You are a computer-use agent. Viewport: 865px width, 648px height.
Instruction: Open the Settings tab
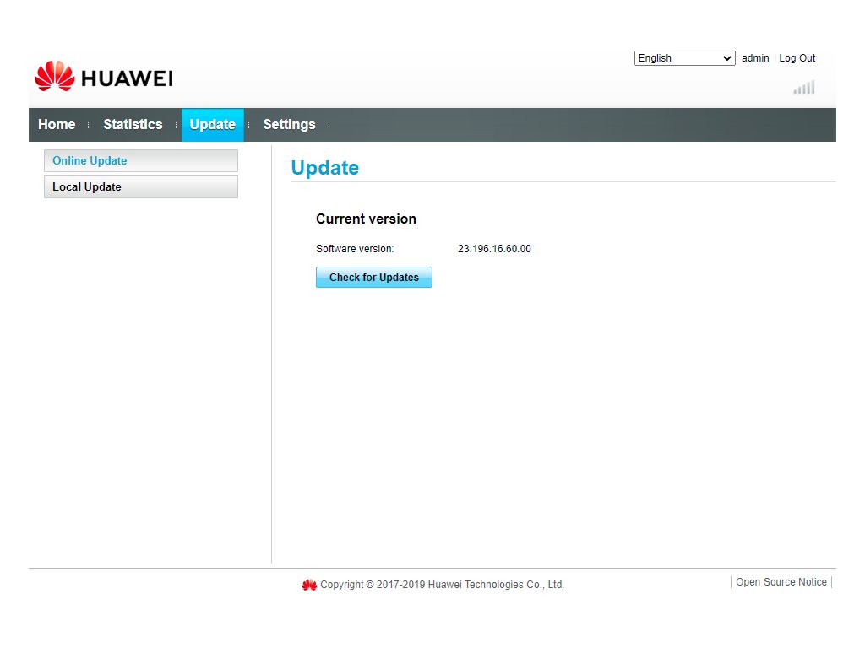(x=289, y=125)
